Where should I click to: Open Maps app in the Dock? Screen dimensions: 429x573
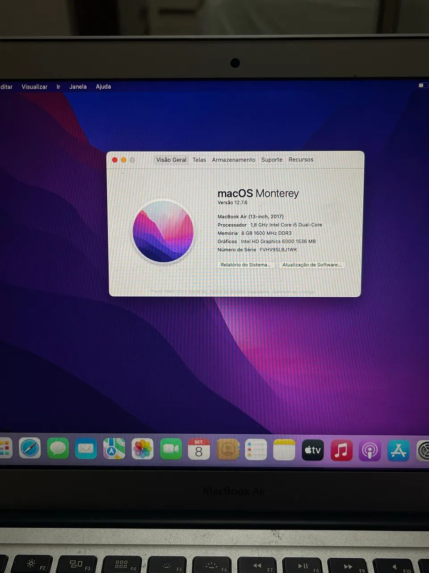(114, 449)
